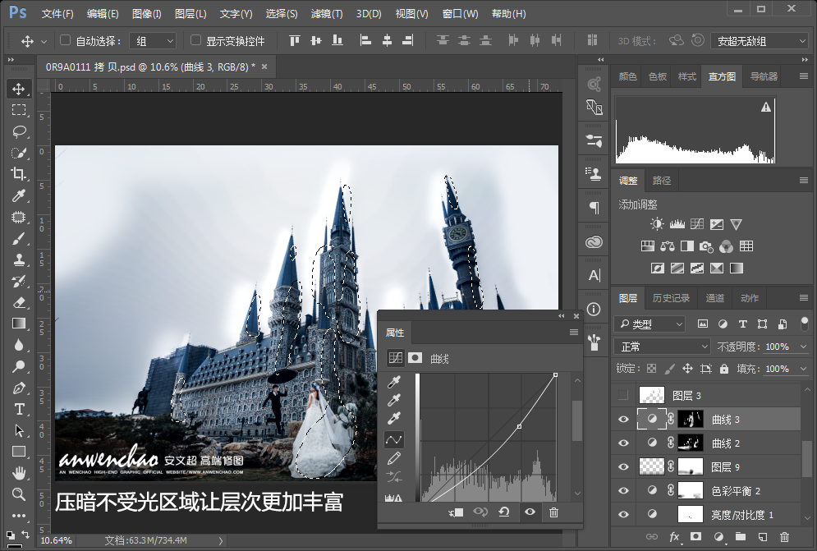Select the Horizontal Type tool
Image resolution: width=817 pixels, height=551 pixels.
point(19,409)
